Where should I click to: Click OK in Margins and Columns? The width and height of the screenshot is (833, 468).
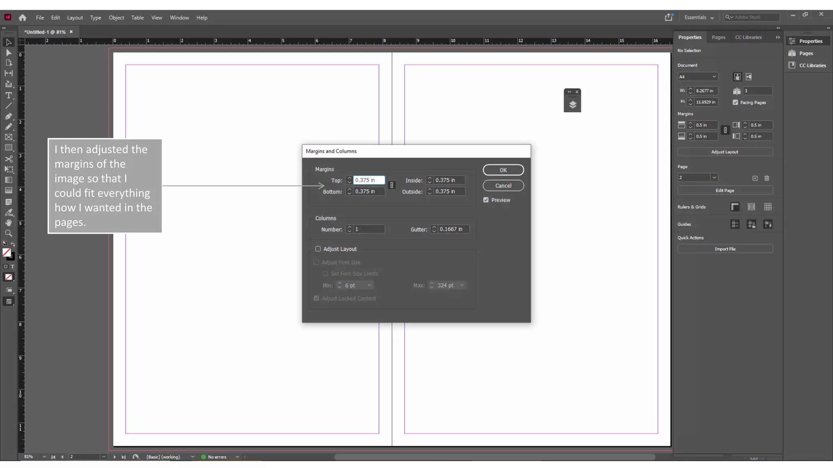click(503, 170)
